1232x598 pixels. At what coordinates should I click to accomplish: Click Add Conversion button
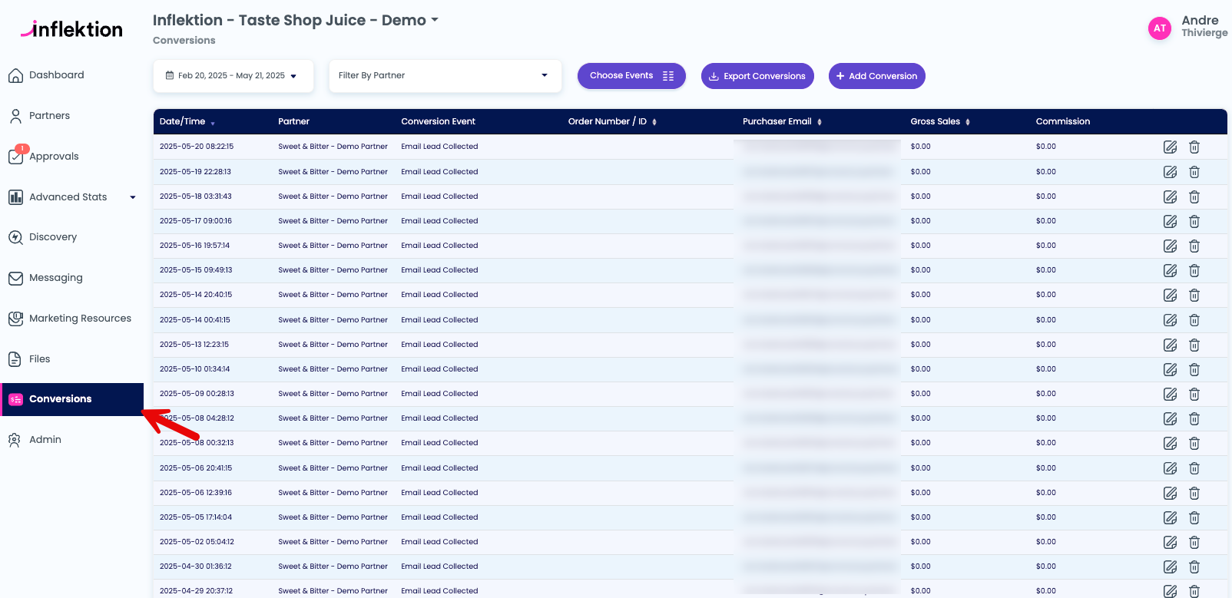tap(877, 76)
